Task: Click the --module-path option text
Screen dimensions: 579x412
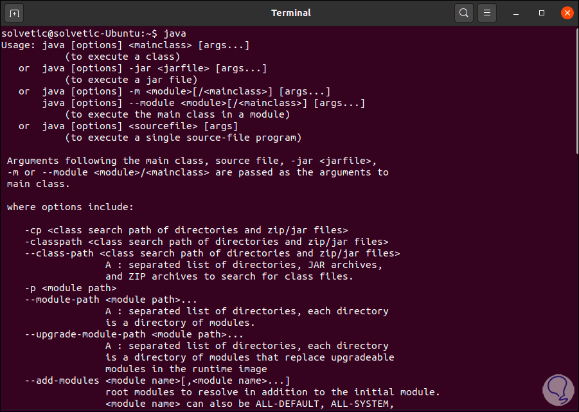Action: pos(62,300)
